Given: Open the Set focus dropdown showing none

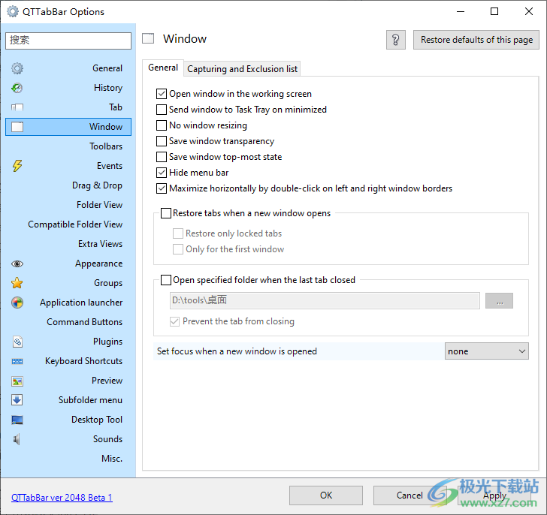Looking at the screenshot, I should [x=486, y=351].
